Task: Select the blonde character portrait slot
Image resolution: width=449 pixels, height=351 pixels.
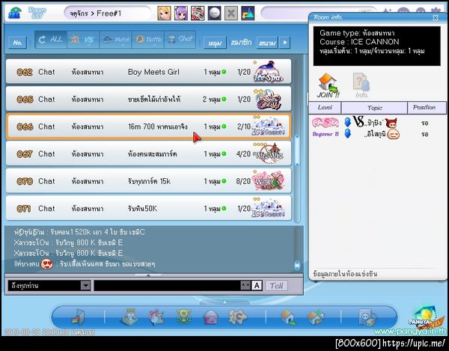Action: click(165, 13)
